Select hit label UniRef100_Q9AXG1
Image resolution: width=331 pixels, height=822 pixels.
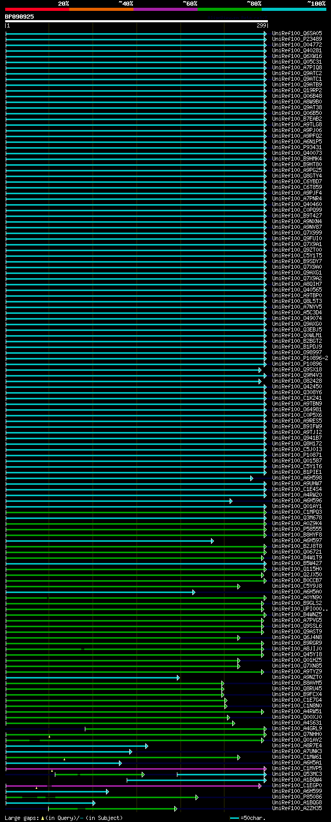[x=297, y=272]
